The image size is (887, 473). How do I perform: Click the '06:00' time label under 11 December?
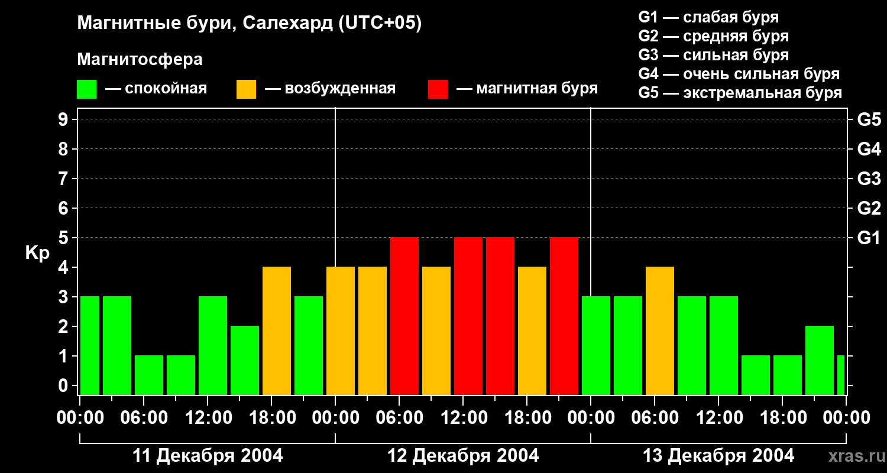[x=144, y=418]
